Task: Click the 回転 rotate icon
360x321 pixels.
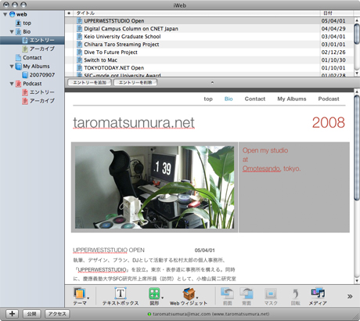Action: pyautogui.click(x=295, y=294)
